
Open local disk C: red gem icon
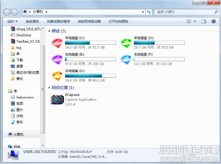coord(57,43)
